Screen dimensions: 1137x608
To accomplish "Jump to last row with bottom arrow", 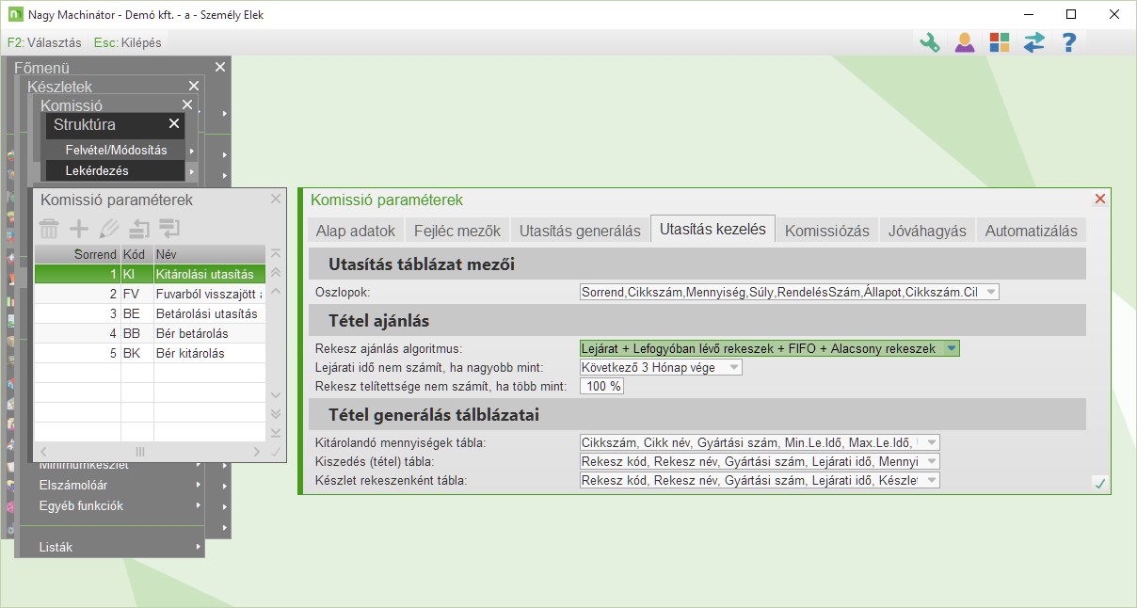I will (x=276, y=432).
